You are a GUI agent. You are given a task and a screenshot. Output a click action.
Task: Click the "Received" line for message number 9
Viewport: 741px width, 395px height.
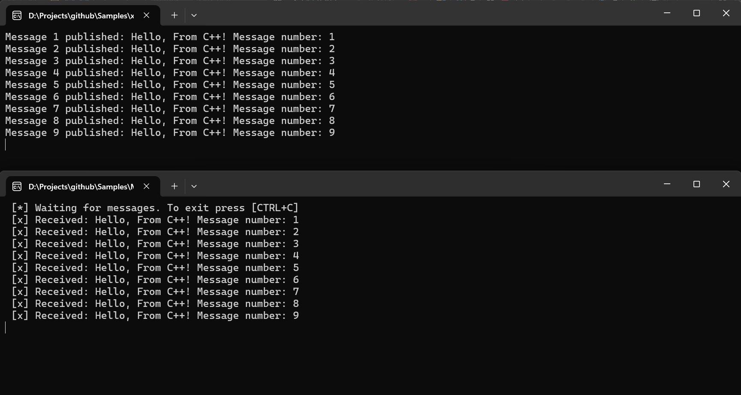(155, 316)
